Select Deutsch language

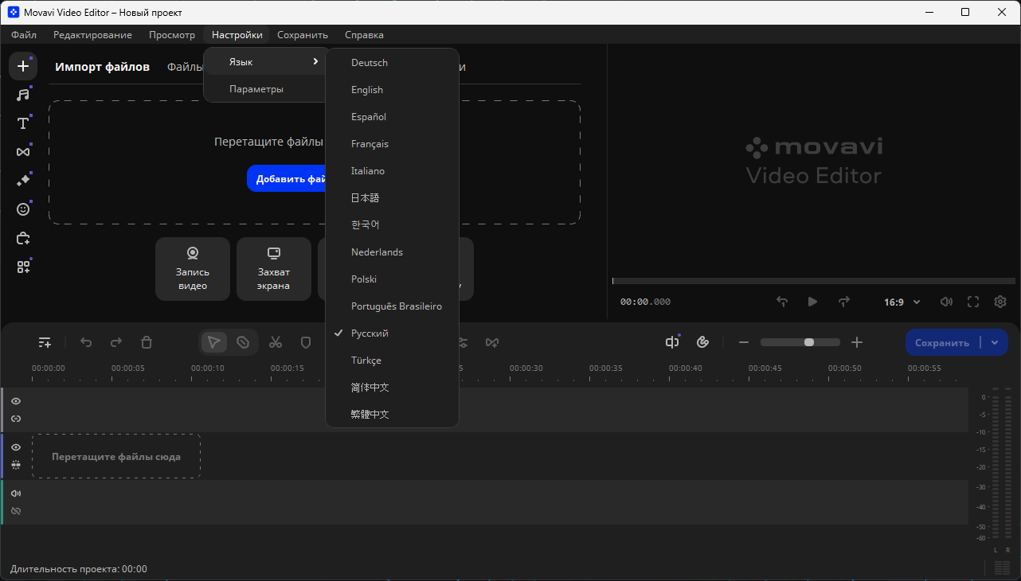tap(393, 63)
